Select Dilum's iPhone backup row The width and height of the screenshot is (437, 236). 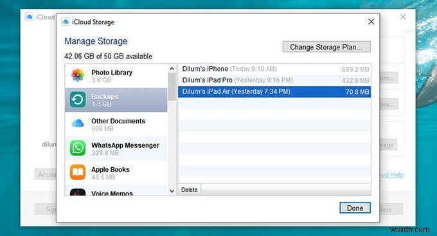274,69
